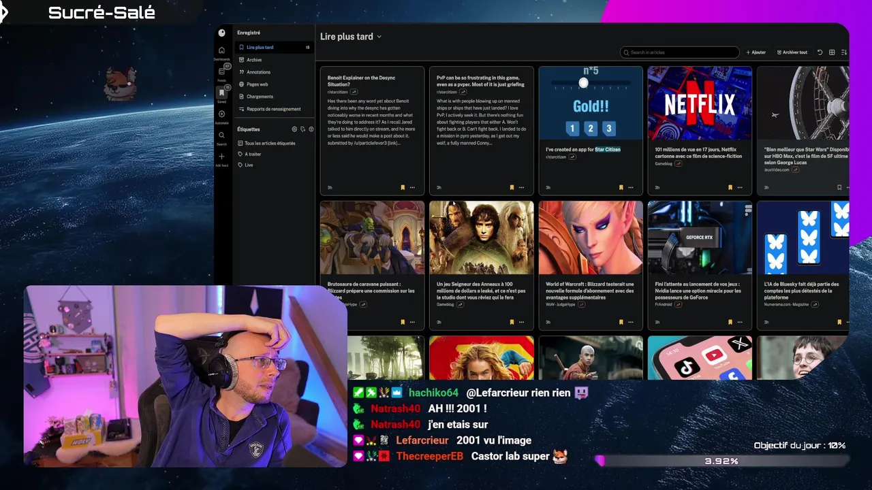Open the Feeds section icon
Viewport: 872px width, 490px height.
pyautogui.click(x=221, y=71)
